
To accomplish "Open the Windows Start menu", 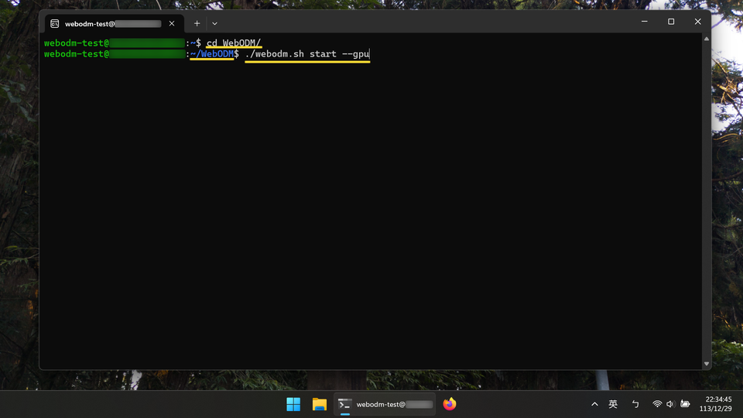I will (293, 404).
